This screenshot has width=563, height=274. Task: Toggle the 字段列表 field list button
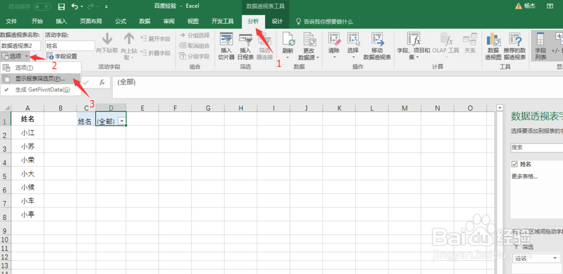540,46
